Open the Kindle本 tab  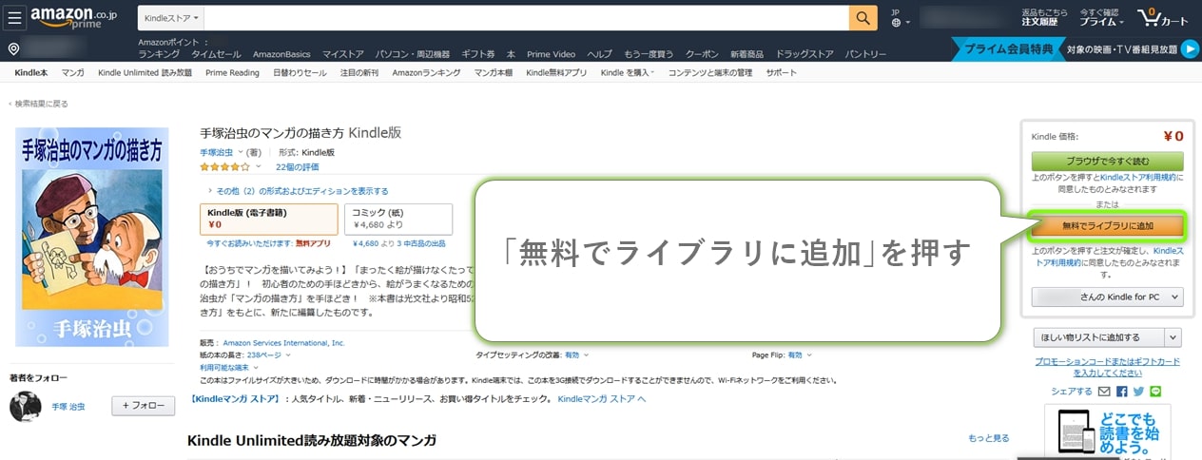click(31, 72)
